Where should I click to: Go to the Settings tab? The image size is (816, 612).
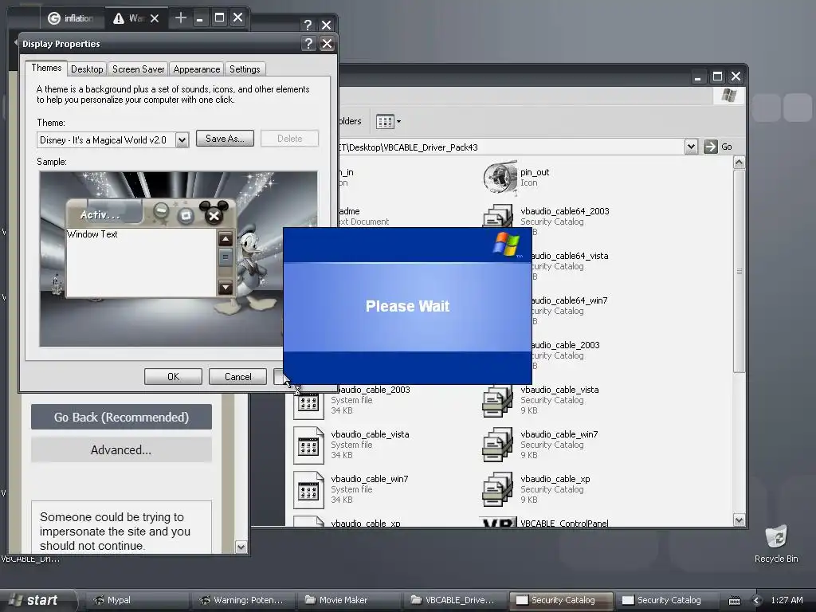coord(245,69)
